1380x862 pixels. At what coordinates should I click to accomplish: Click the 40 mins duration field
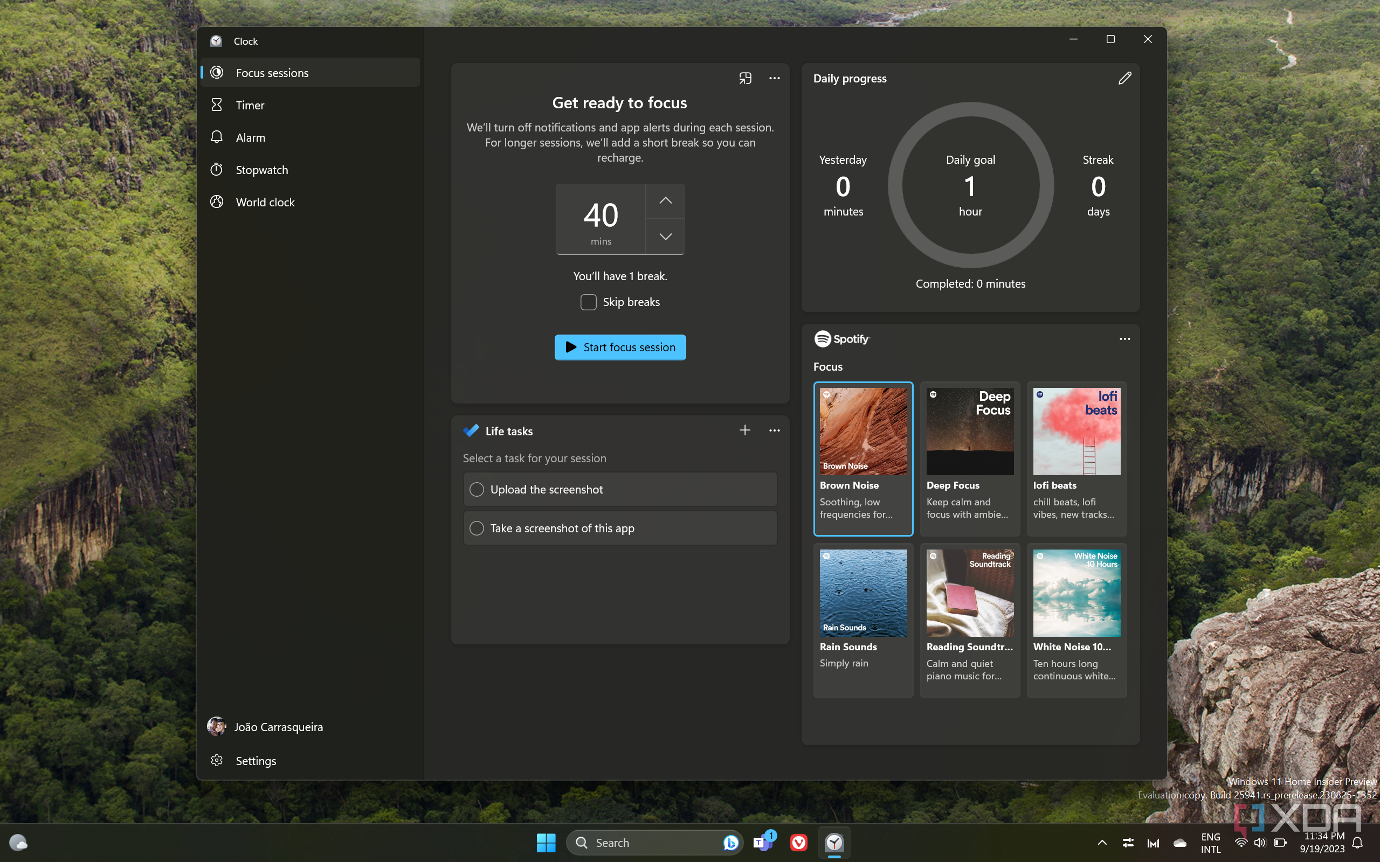tap(601, 219)
